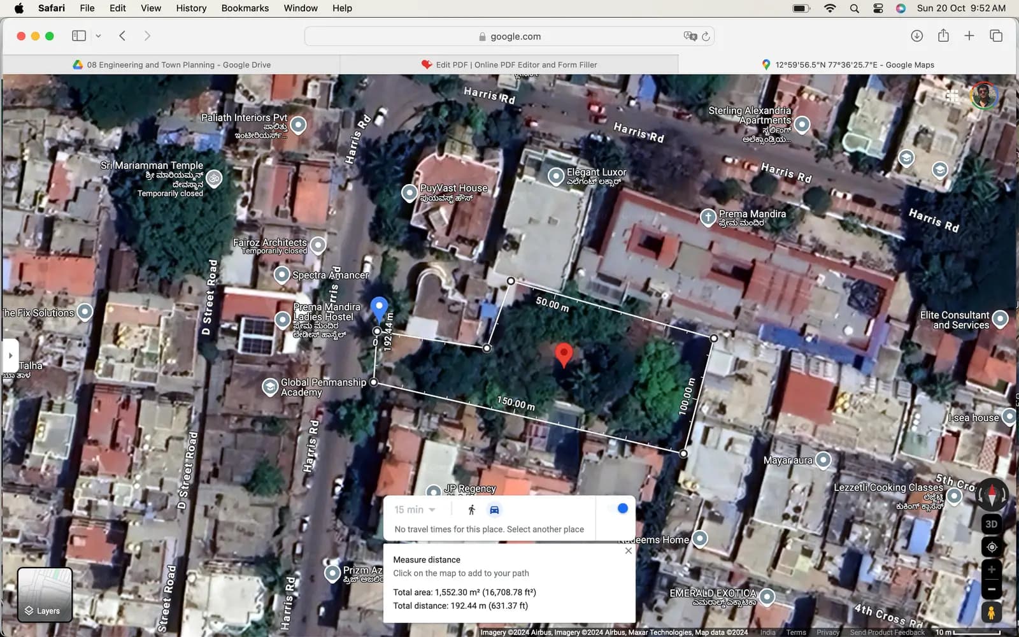Open Street View pegman icon
This screenshot has height=637, width=1019.
click(x=992, y=612)
